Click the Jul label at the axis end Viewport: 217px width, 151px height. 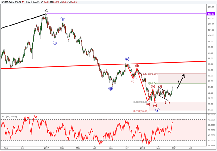tap(190, 148)
